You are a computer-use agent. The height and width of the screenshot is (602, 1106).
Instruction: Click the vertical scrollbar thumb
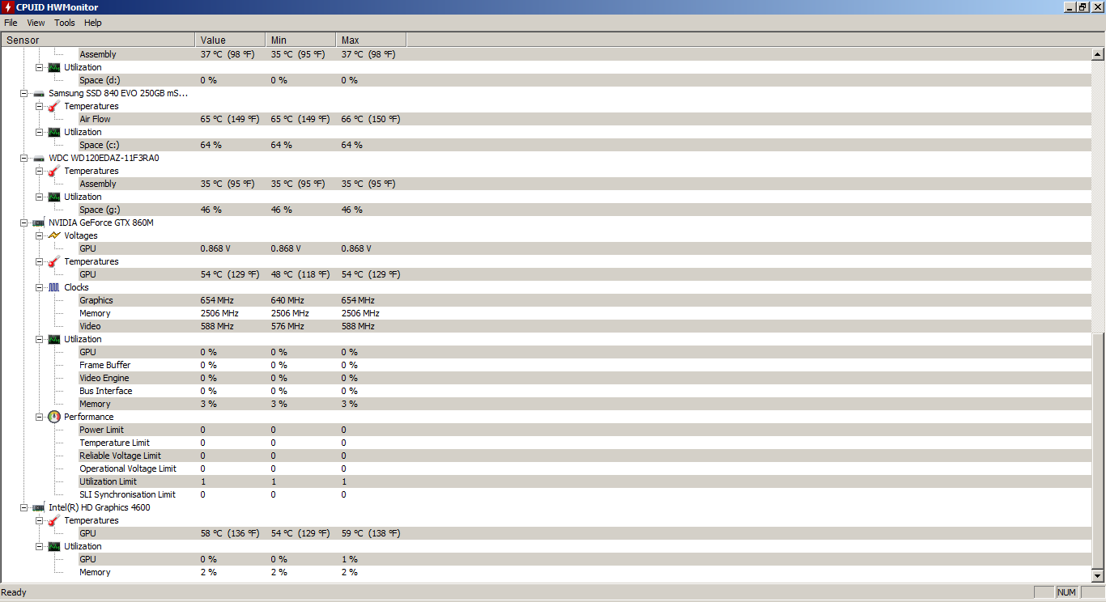coord(1099,451)
